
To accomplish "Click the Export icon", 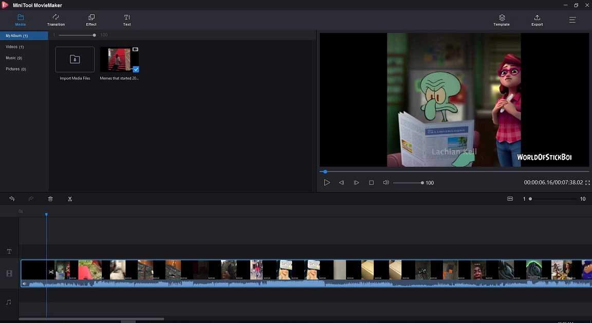I will (536, 21).
